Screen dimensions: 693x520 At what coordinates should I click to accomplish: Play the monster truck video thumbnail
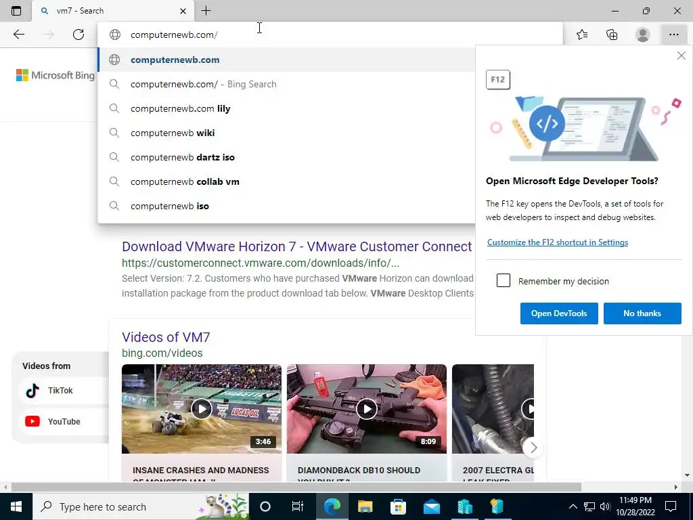[x=202, y=408]
